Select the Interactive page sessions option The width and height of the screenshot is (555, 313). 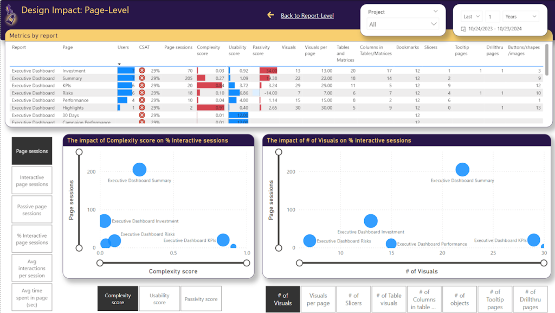(32, 181)
